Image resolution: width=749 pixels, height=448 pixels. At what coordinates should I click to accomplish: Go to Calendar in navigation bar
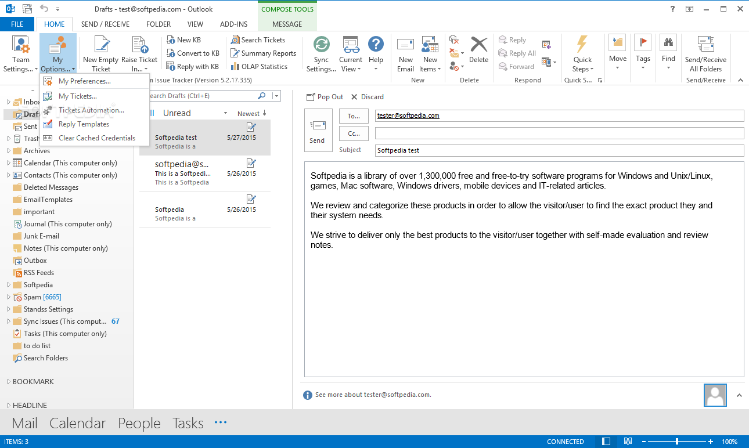(78, 424)
